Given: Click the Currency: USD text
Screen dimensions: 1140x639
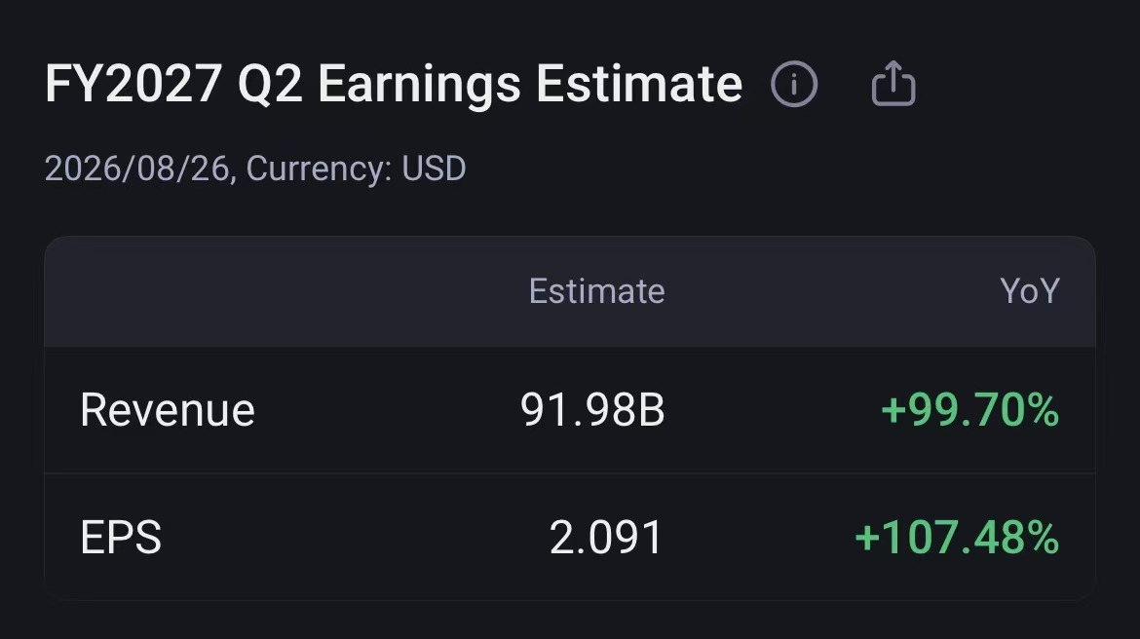Looking at the screenshot, I should tap(356, 169).
